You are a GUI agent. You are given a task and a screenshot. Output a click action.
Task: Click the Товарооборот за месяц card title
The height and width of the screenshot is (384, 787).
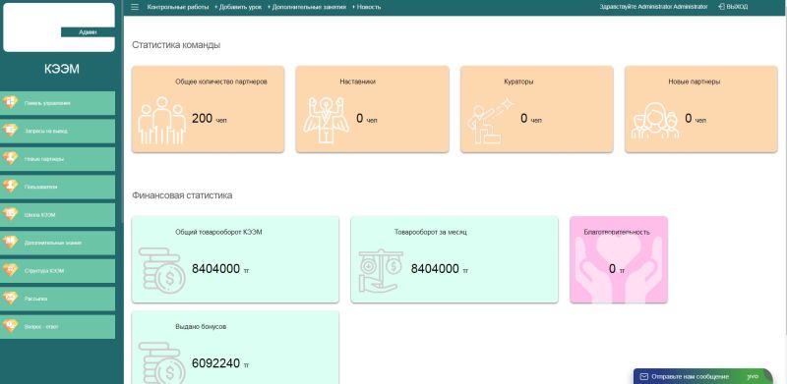(431, 232)
